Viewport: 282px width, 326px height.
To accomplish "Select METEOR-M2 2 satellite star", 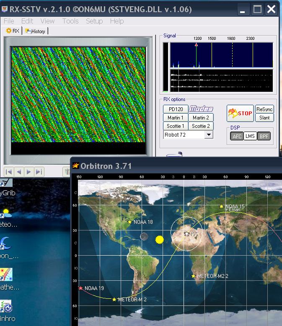I will [x=194, y=276].
